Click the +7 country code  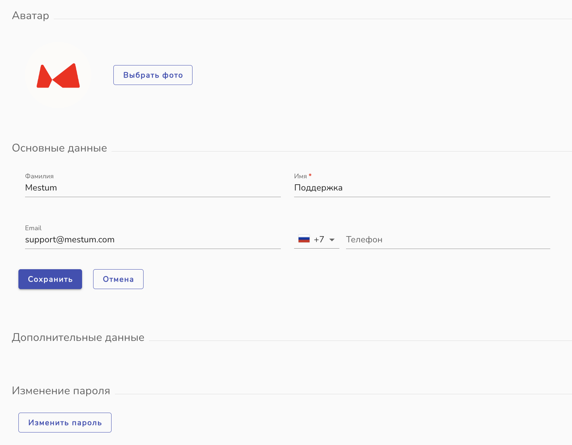tap(319, 239)
